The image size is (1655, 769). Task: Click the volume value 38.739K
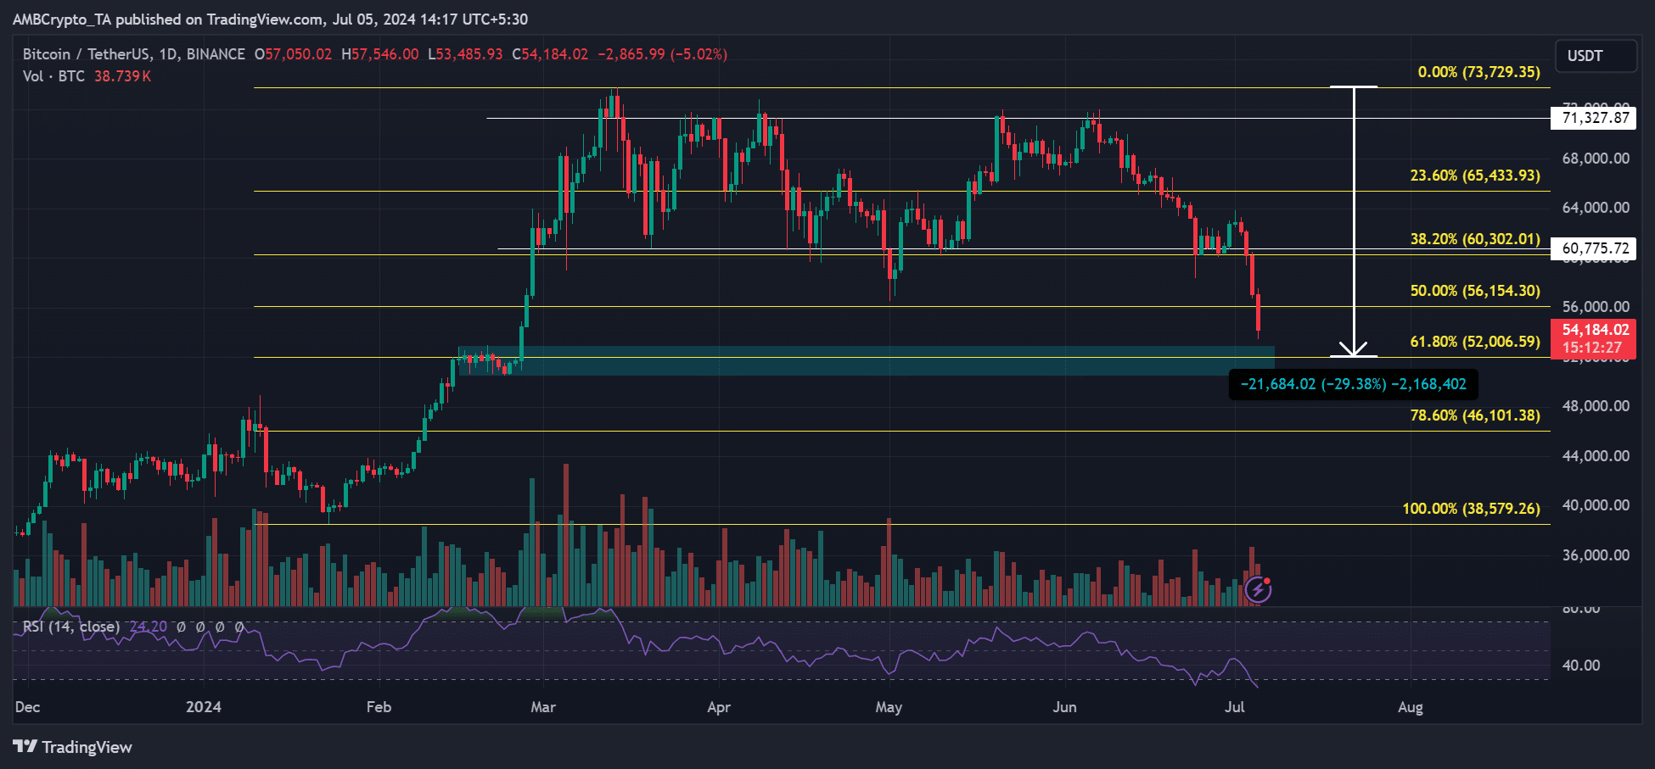(x=122, y=76)
